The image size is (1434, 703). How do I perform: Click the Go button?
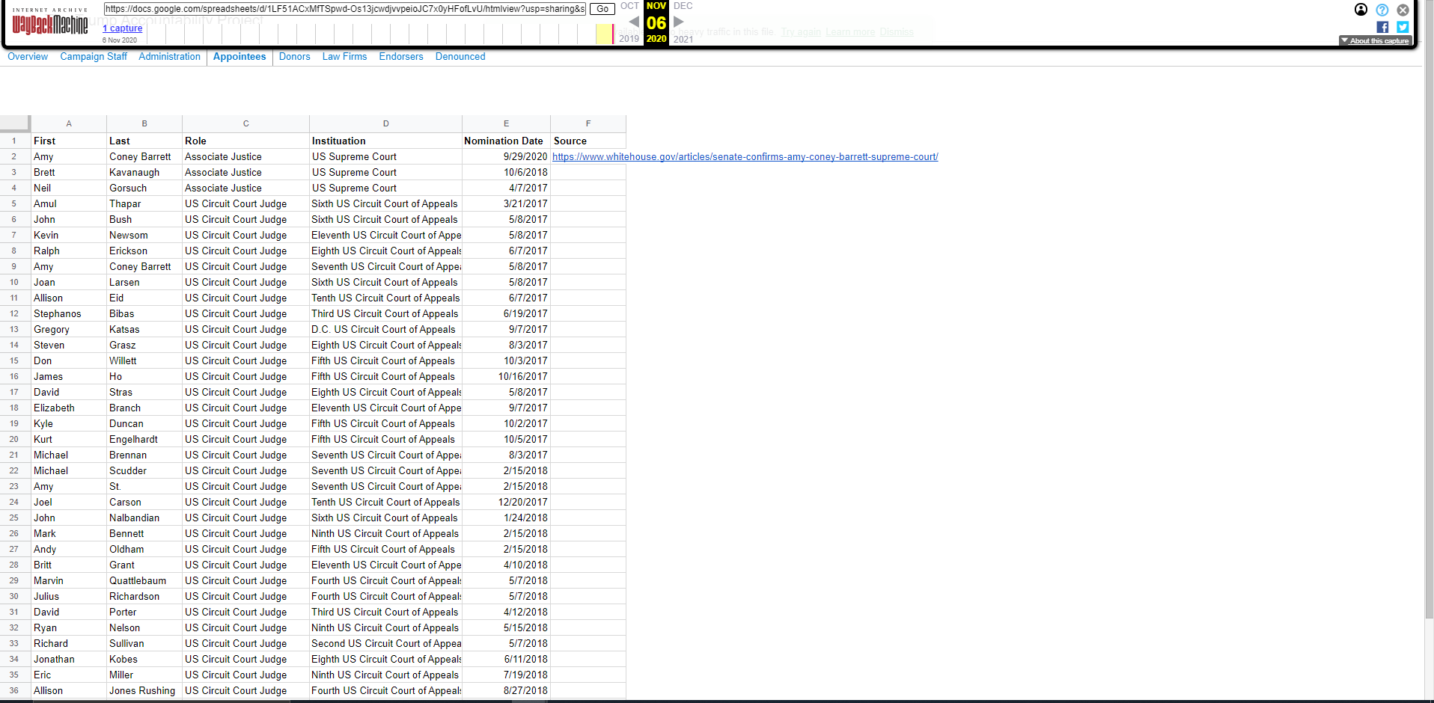click(602, 9)
